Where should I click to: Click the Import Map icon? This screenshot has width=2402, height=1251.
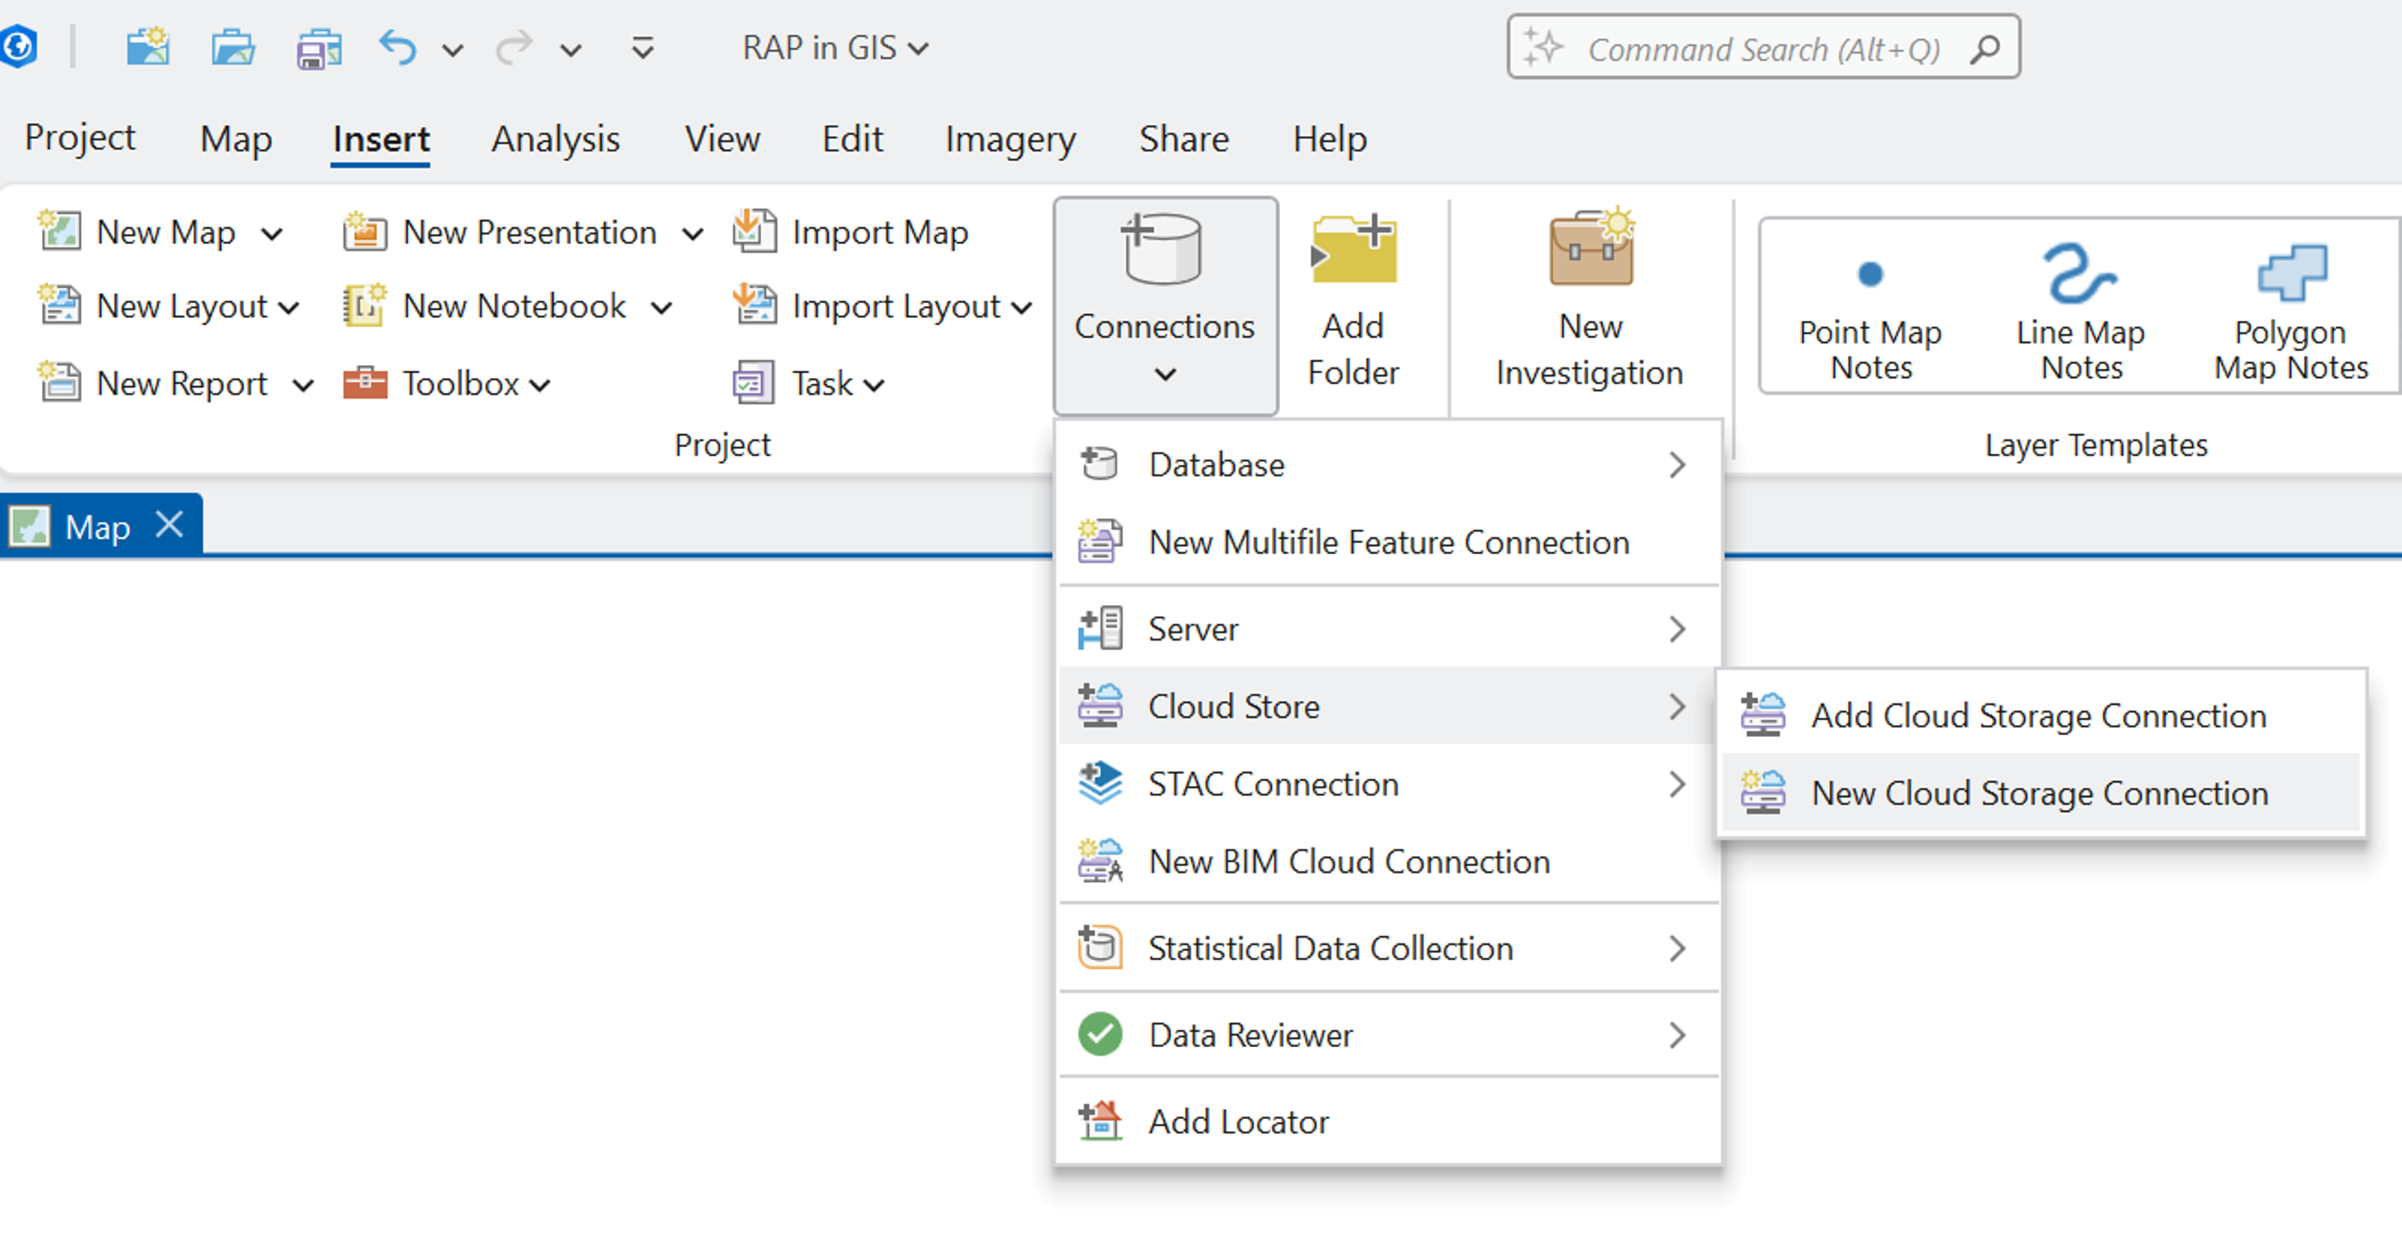tap(755, 231)
